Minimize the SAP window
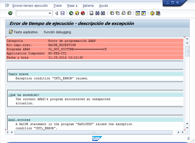 point(168,2)
